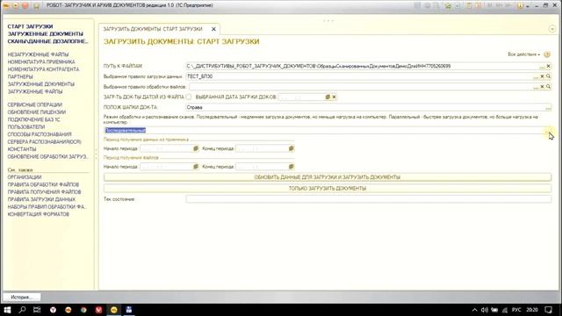Open СПОСОБЫ РАСПОЗНАВАНИЯ link
This screenshot has width=562, height=316.
pyautogui.click(x=40, y=134)
